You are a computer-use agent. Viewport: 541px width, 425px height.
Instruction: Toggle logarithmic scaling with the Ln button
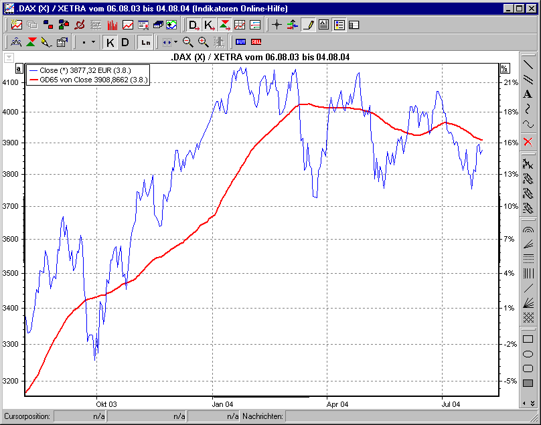pos(145,41)
